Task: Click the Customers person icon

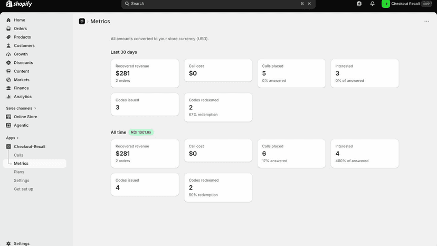Action: (8, 45)
